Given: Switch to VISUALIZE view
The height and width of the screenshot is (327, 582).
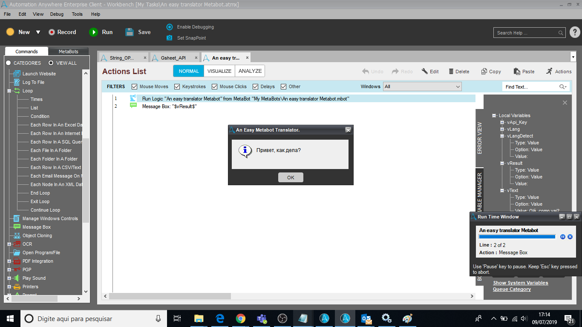Looking at the screenshot, I should [219, 71].
